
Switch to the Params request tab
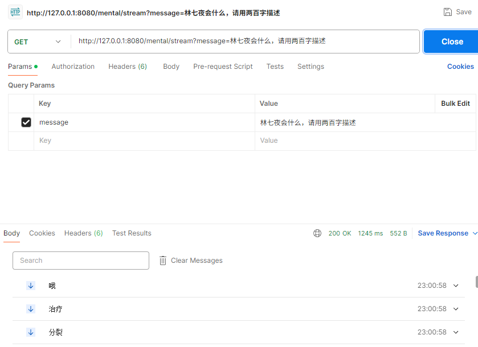(23, 67)
